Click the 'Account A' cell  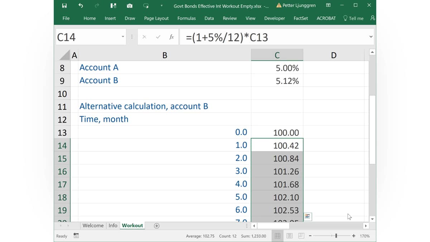point(164,67)
